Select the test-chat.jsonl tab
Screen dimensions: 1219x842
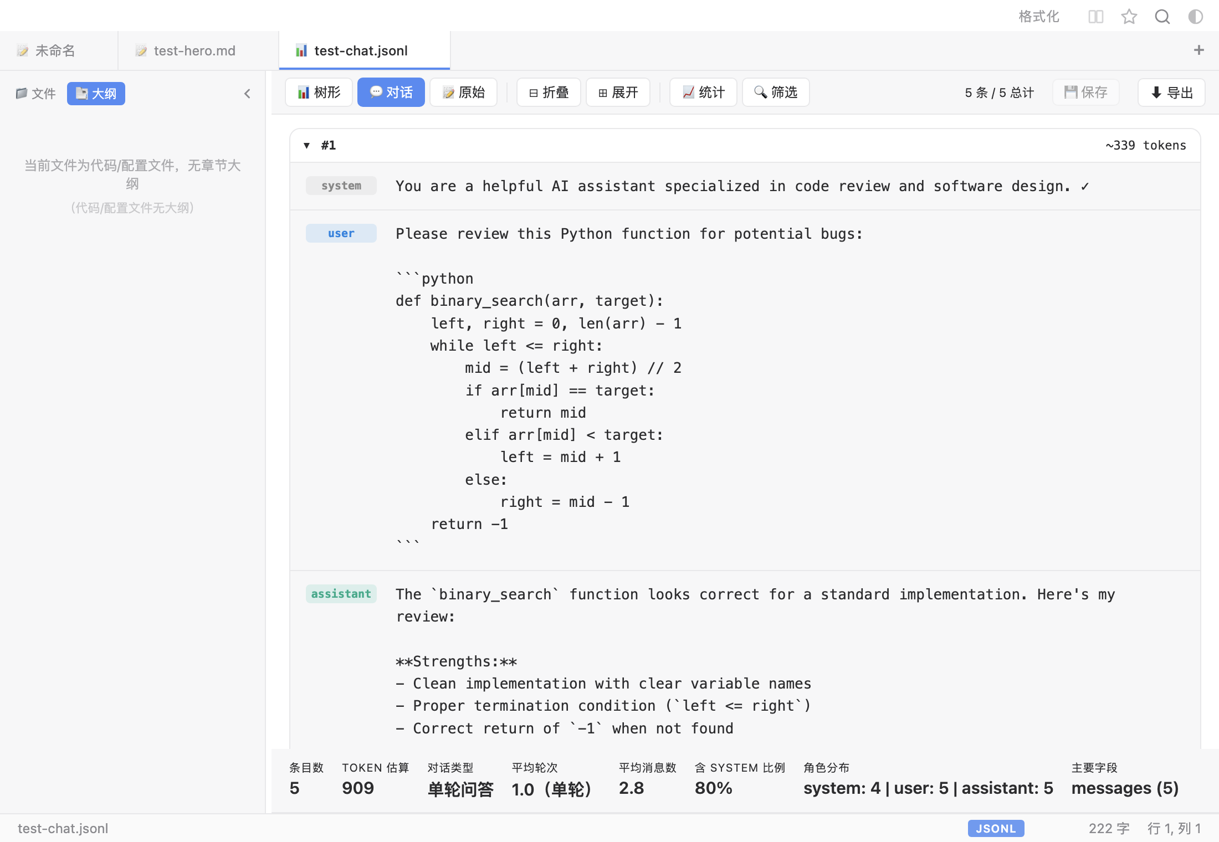point(364,50)
